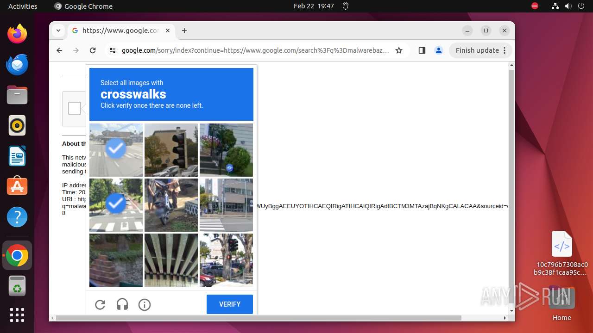This screenshot has height=333, width=593.
Task: Launch Thunderbird Mail from dock
Action: click(x=17, y=65)
